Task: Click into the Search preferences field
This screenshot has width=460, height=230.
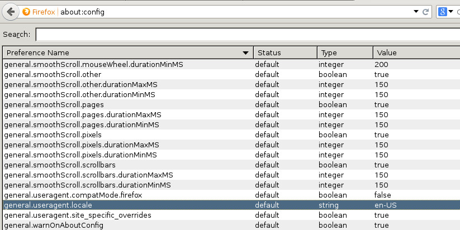Action: tap(248, 34)
